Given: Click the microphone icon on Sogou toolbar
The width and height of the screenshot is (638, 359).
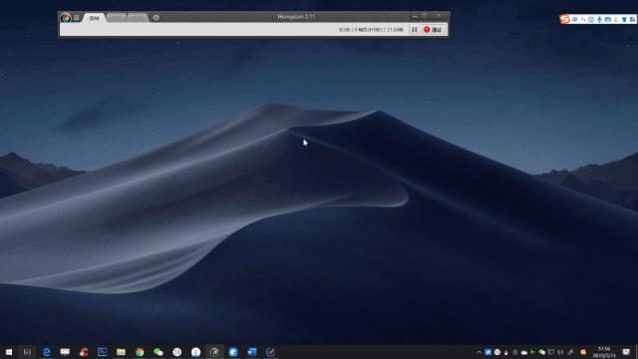Looking at the screenshot, I should 599,19.
